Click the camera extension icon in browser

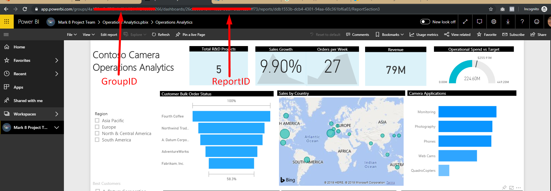point(503,9)
